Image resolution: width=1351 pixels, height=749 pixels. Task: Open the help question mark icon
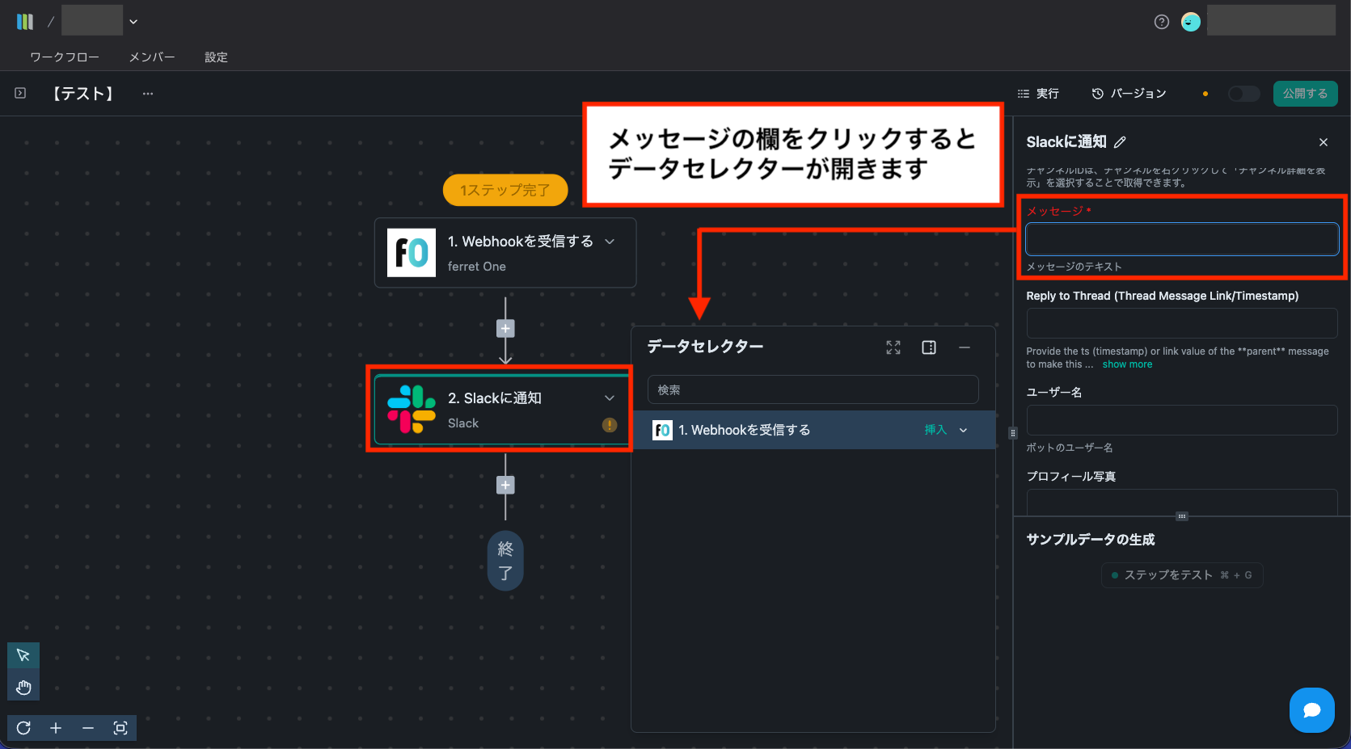pos(1162,22)
